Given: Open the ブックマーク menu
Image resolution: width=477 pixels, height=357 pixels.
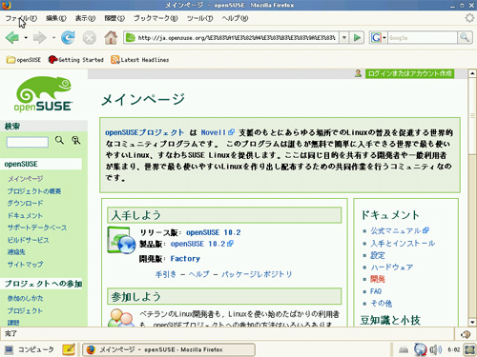Looking at the screenshot, I should (x=156, y=18).
